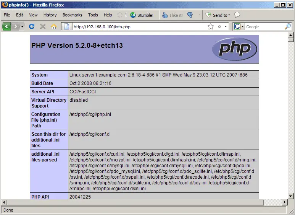Click the forward navigation arrow

(15, 26)
